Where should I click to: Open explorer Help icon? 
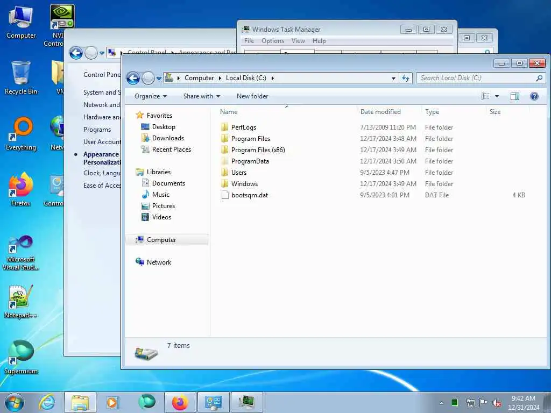[x=534, y=96]
